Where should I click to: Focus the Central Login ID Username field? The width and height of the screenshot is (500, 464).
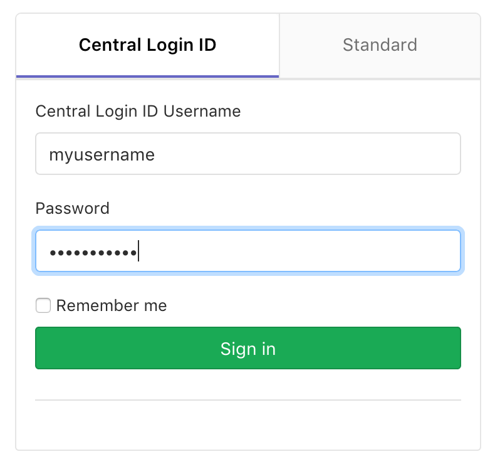(248, 154)
